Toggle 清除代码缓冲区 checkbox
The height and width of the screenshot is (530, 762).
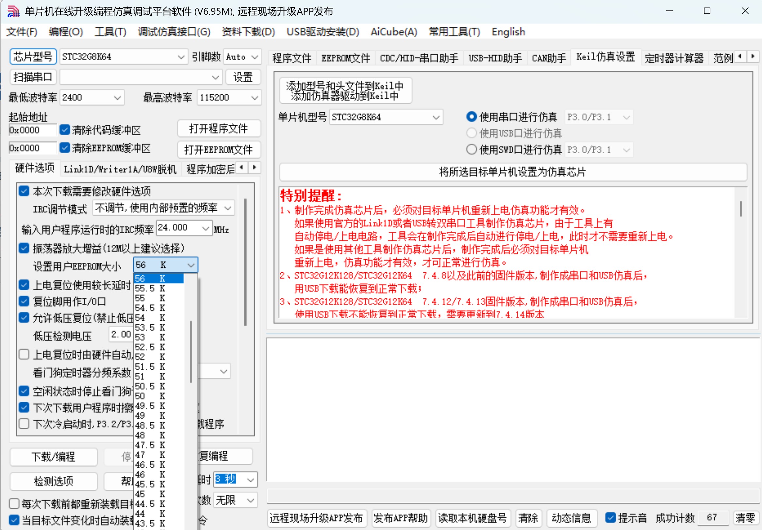[65, 130]
